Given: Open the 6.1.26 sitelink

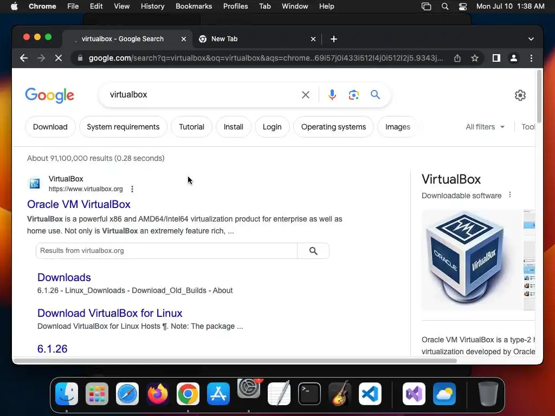Looking at the screenshot, I should pos(53,349).
